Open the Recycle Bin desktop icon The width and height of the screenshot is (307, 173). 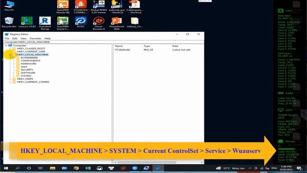9,22
